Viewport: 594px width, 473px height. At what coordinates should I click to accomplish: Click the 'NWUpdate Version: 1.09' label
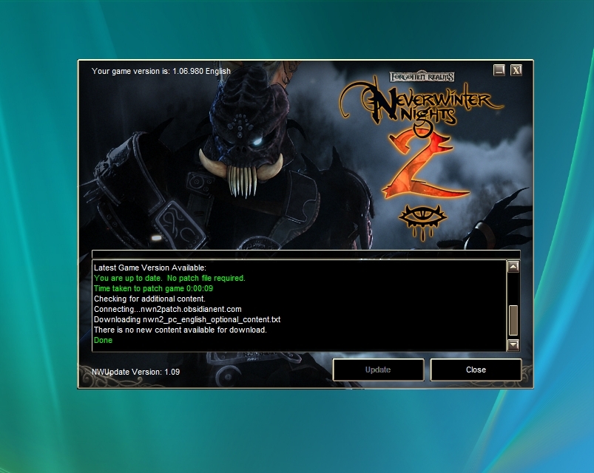pyautogui.click(x=135, y=372)
